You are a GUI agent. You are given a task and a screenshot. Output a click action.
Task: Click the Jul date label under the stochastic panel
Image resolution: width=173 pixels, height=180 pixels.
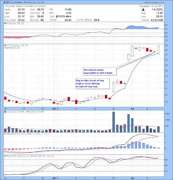[132, 179]
